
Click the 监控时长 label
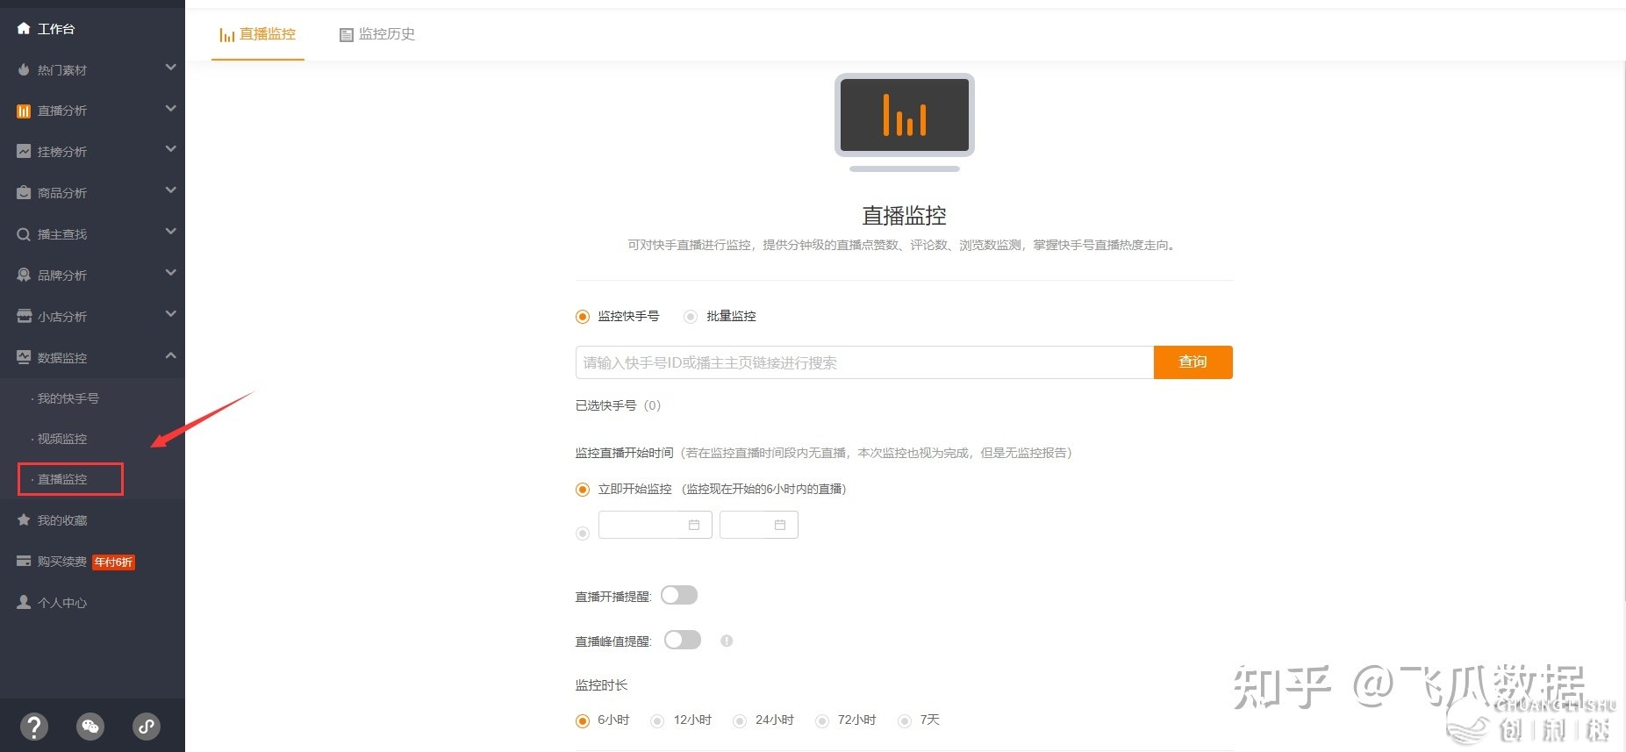click(x=601, y=685)
